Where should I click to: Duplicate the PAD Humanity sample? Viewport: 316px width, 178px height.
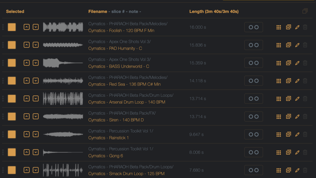288,45
